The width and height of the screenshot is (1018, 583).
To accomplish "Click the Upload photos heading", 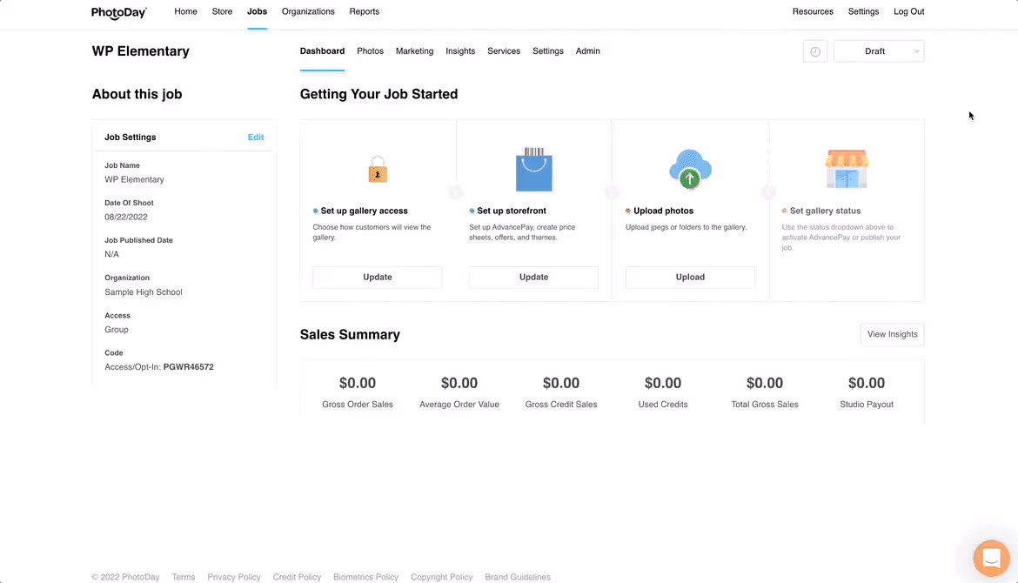I will [x=664, y=211].
